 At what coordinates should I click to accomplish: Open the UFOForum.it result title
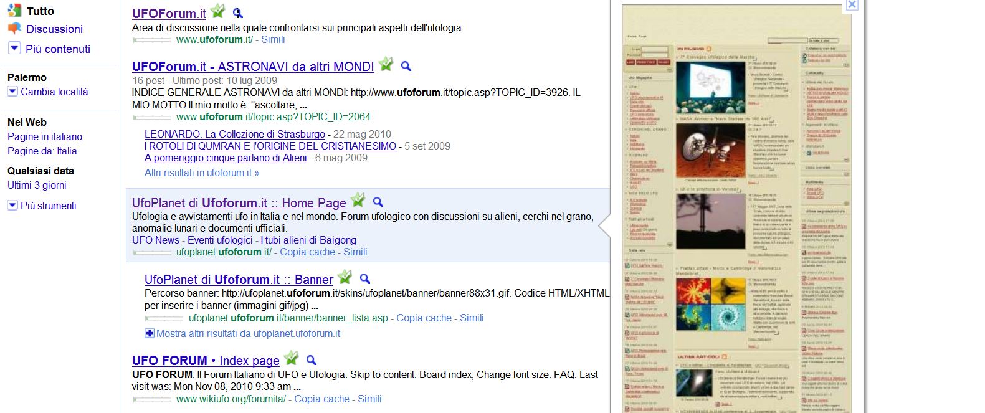[x=169, y=13]
